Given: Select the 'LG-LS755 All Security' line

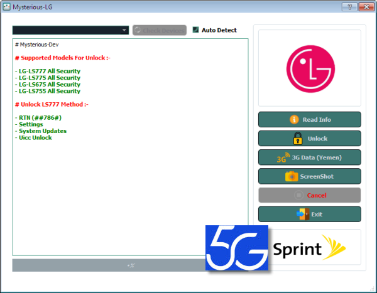Looking at the screenshot, I should (48, 91).
